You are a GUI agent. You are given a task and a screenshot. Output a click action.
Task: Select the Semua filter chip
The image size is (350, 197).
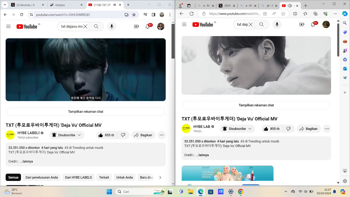pyautogui.click(x=13, y=177)
